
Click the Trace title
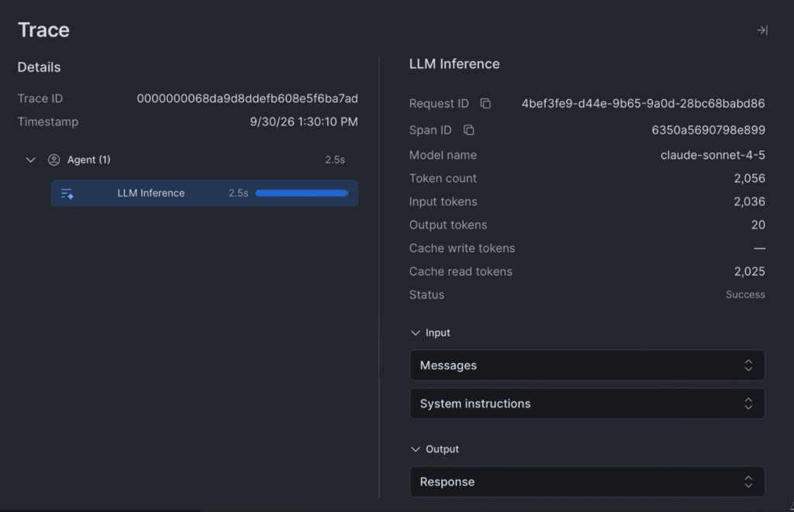[43, 30]
